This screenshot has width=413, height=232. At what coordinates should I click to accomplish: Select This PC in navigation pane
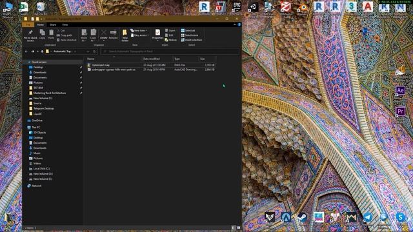click(36, 128)
